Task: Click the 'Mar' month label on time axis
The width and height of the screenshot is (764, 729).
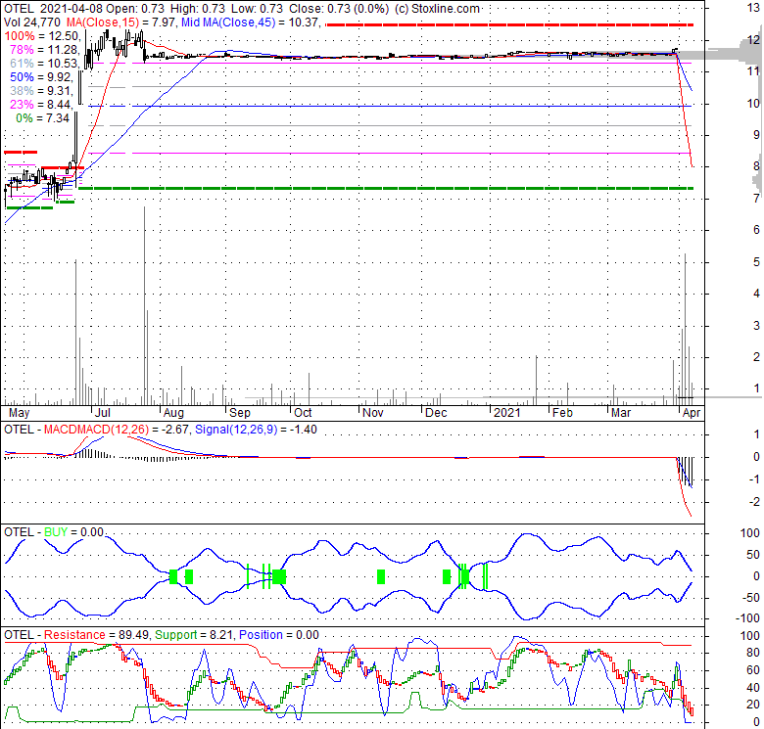Action: pos(621,413)
